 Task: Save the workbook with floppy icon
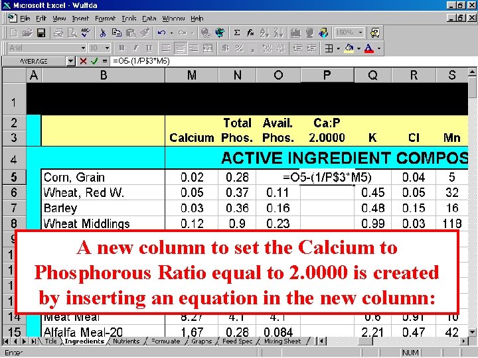41,32
